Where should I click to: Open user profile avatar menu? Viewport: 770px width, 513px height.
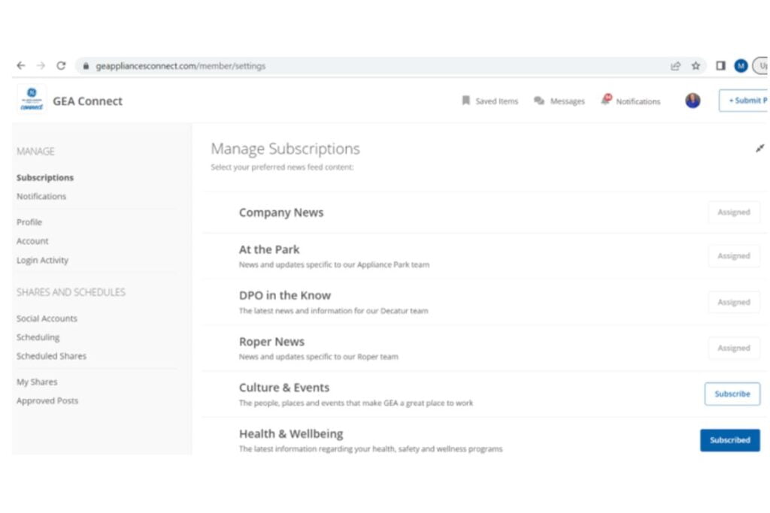click(x=693, y=101)
